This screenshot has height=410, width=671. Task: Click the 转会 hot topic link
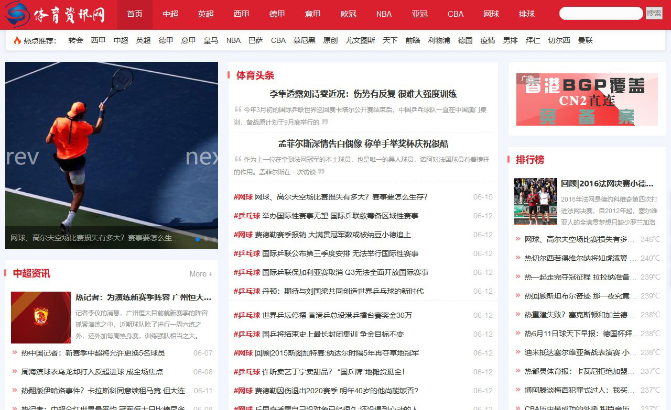point(75,40)
